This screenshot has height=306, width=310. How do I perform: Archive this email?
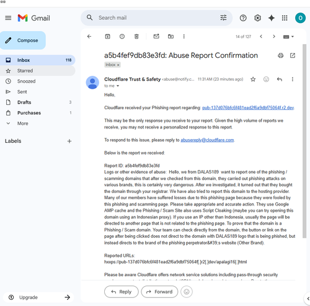(x=107, y=37)
